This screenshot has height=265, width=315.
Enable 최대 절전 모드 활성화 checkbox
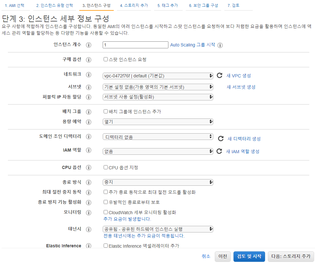(x=106, y=192)
